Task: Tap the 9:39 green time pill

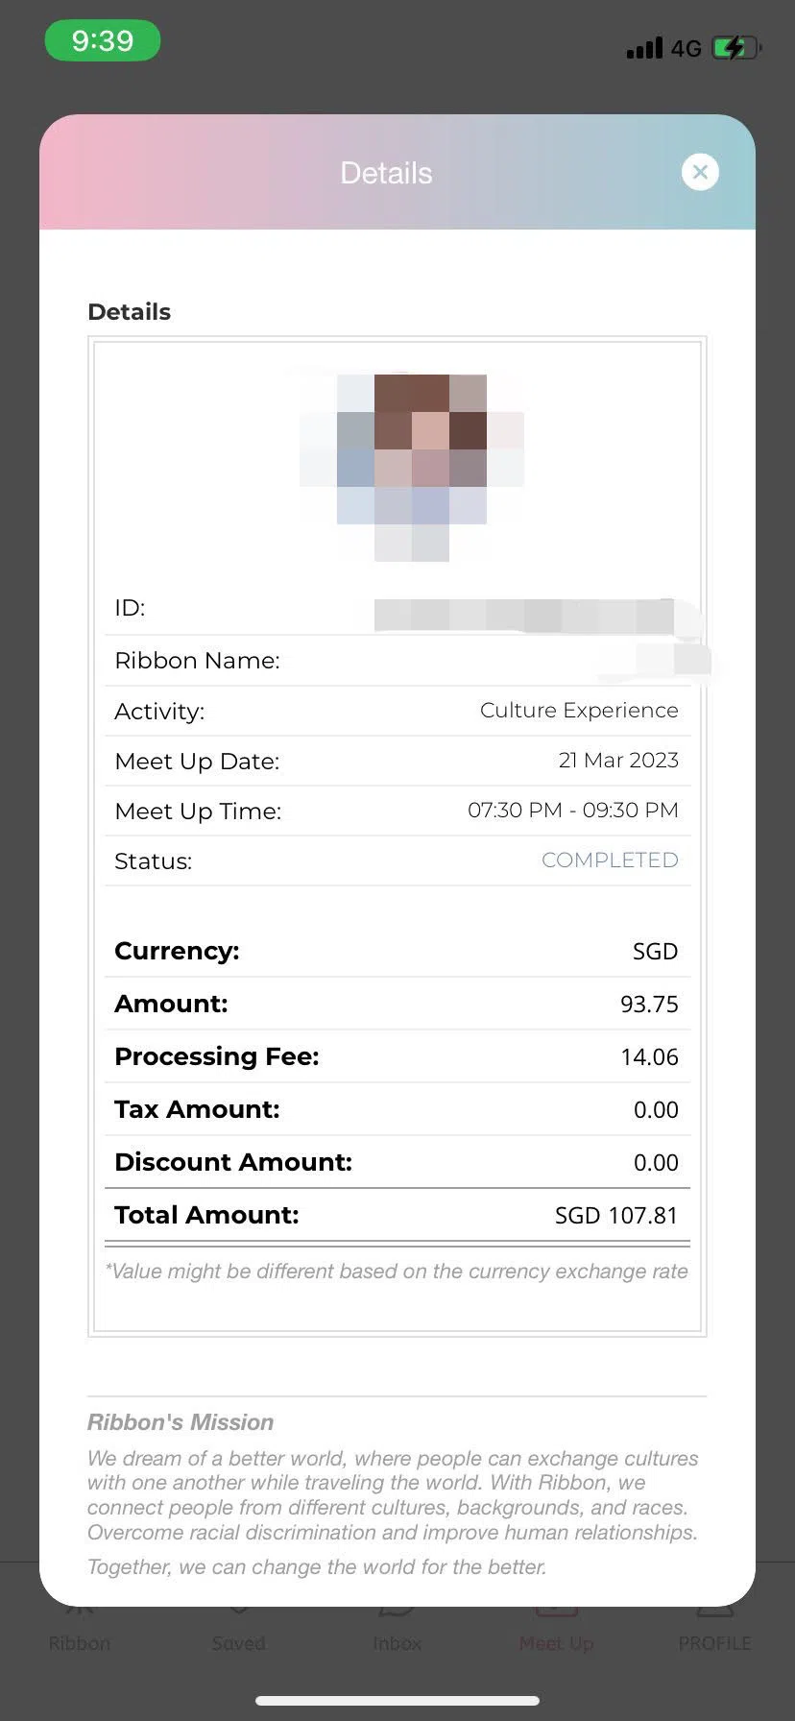Action: click(103, 41)
